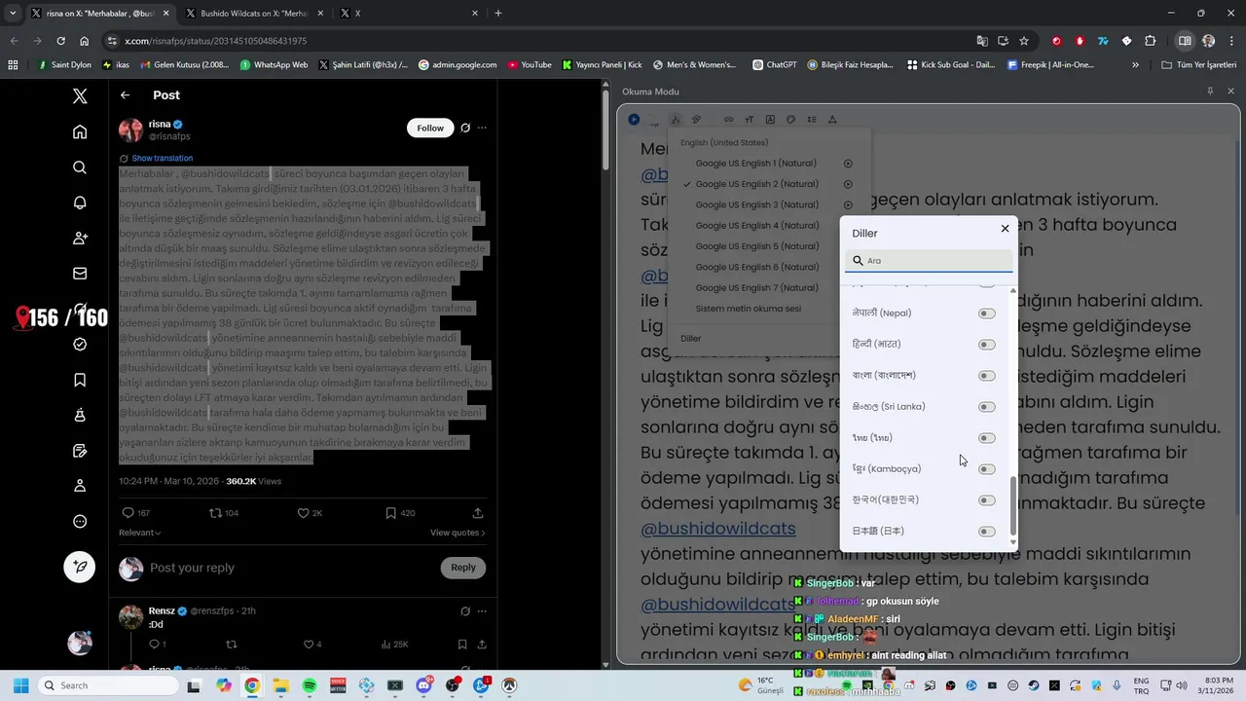Toggle highlight icon in reading mode toolbar
Screen dimensions: 1246x701
click(696, 119)
